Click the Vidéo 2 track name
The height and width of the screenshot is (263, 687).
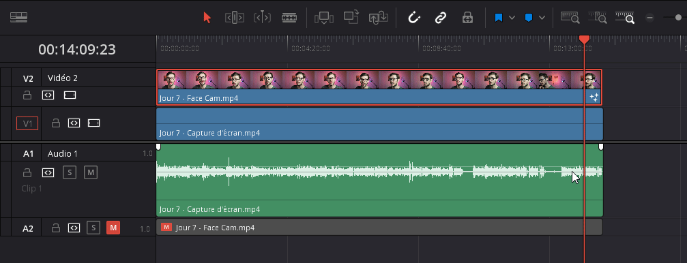coord(63,78)
